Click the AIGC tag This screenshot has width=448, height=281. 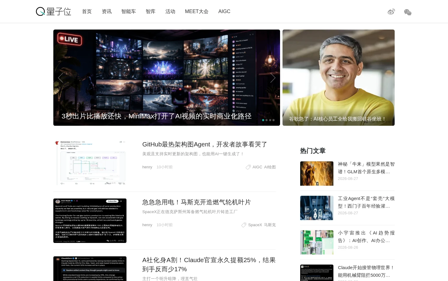(257, 167)
